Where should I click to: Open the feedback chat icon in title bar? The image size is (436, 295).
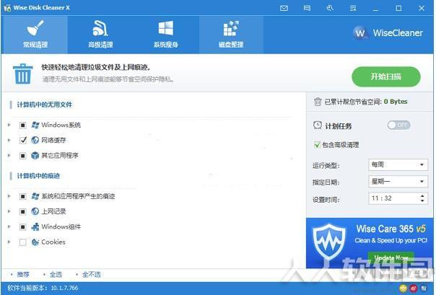click(307, 9)
